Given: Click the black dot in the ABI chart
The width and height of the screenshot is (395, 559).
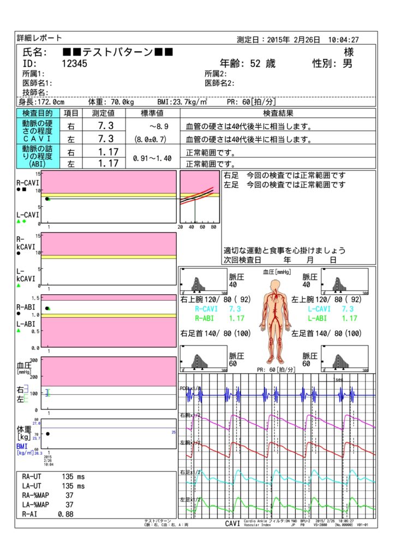Looking at the screenshot, I should [47, 308].
